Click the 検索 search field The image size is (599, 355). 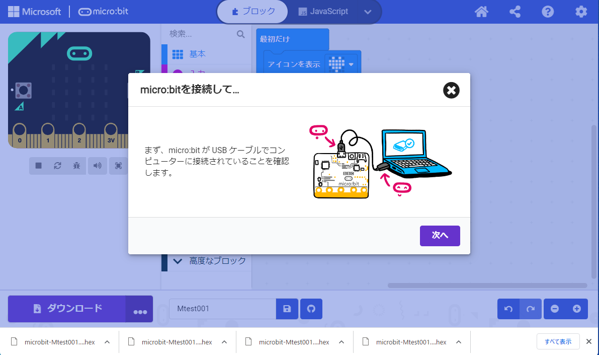click(x=203, y=34)
